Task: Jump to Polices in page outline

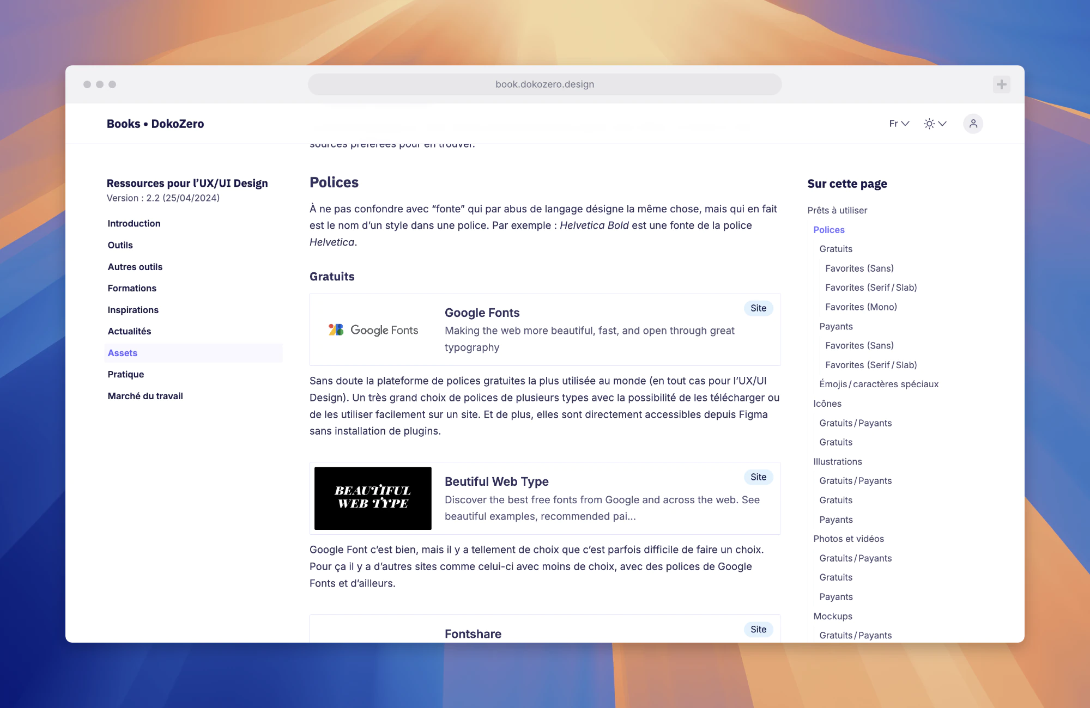Action: click(x=829, y=230)
